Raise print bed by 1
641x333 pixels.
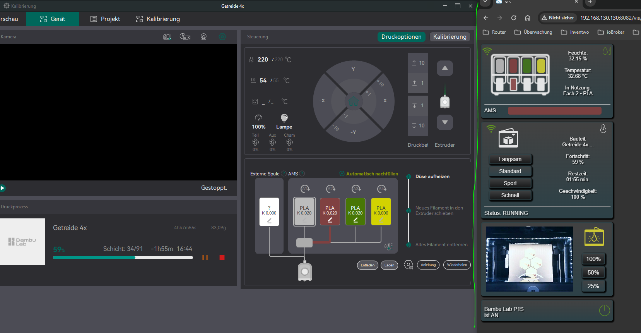click(418, 83)
